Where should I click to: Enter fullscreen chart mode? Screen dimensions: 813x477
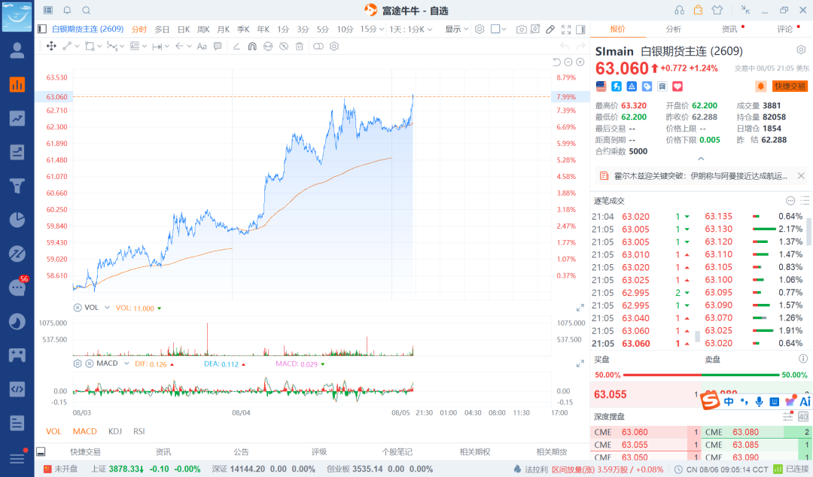click(566, 29)
